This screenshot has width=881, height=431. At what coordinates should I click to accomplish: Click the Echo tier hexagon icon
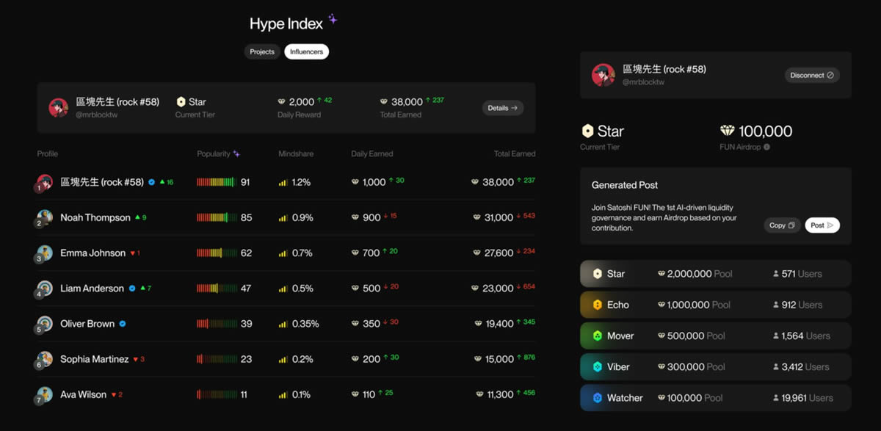[x=598, y=305]
